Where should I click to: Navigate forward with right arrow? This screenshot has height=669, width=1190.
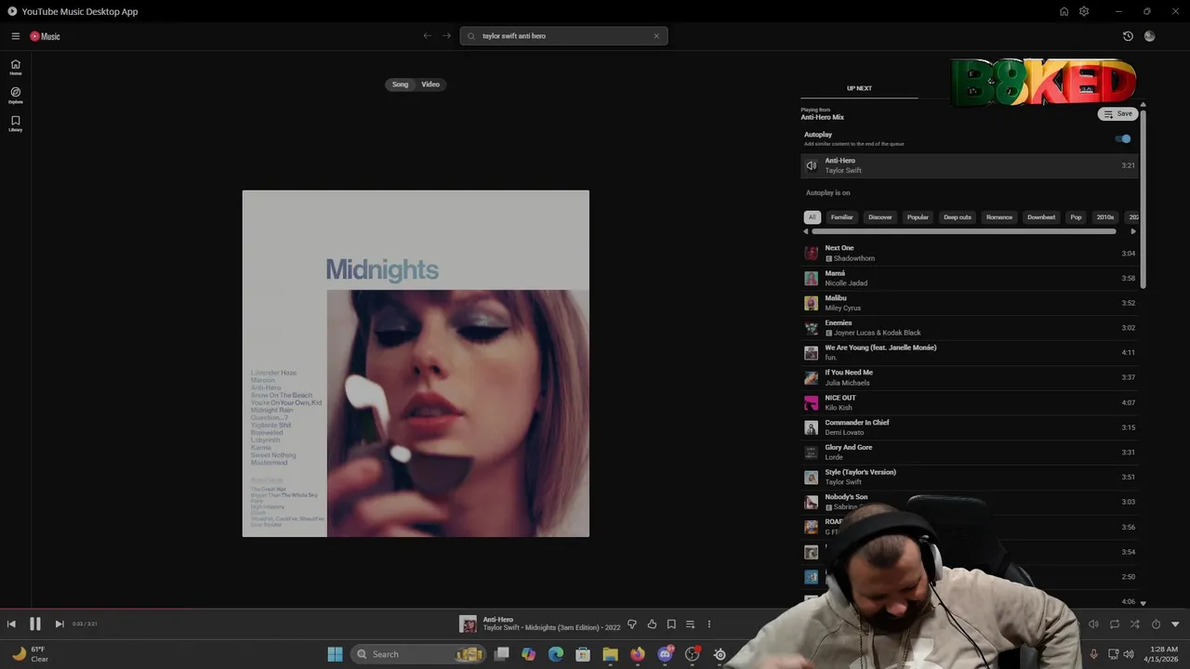click(x=446, y=36)
